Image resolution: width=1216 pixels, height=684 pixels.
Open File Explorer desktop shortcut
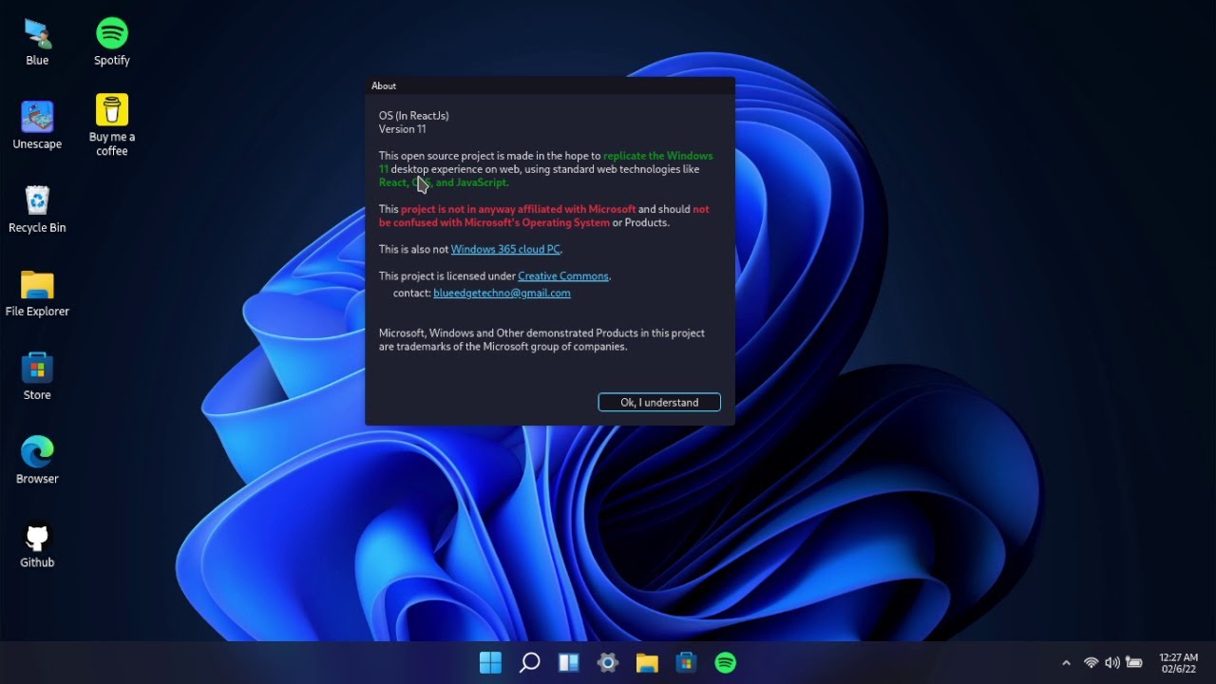click(37, 293)
